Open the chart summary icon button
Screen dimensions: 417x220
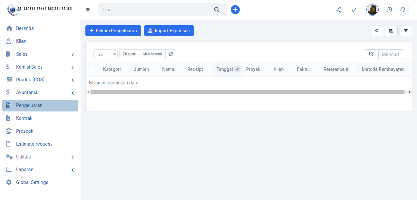click(391, 31)
